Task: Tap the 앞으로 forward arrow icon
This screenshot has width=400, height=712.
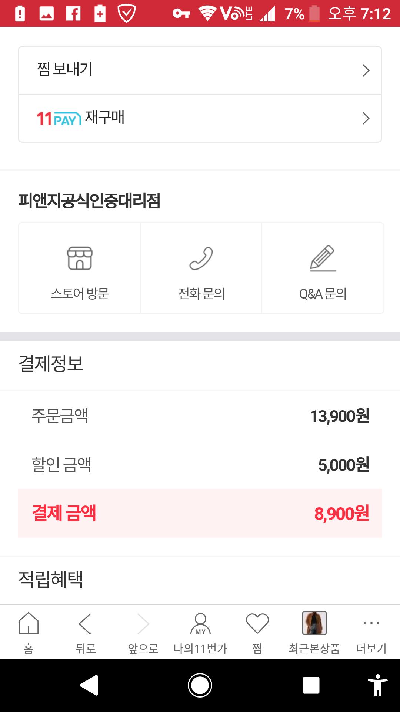Action: 143,624
